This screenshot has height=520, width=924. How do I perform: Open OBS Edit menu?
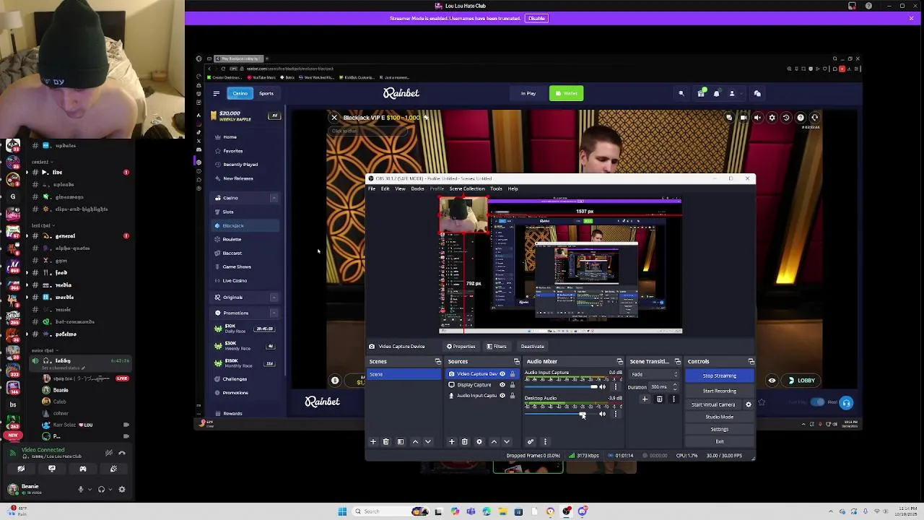tap(385, 188)
